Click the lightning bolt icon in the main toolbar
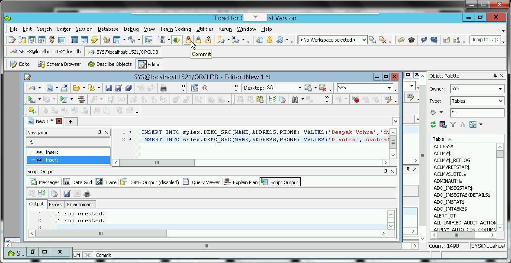This screenshot has width=511, height=263. click(94, 40)
